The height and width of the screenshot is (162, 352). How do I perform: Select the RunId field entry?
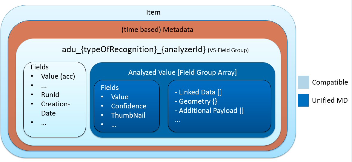tap(50, 95)
